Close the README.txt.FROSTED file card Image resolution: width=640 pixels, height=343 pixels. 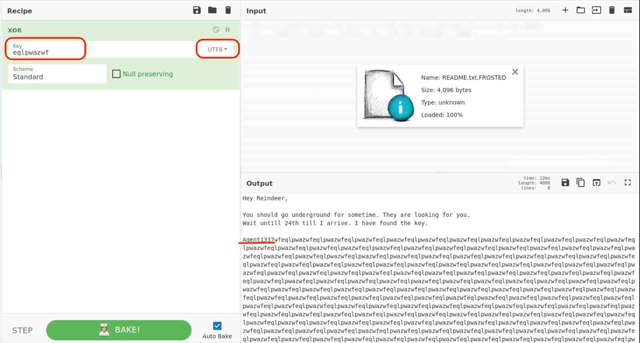(515, 72)
